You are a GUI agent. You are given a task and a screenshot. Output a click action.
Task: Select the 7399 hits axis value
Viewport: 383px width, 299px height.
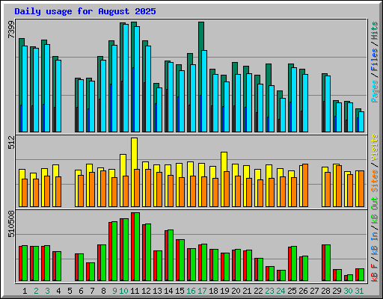click(x=11, y=29)
